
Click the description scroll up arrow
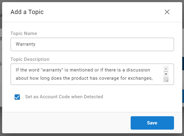click(x=166, y=69)
